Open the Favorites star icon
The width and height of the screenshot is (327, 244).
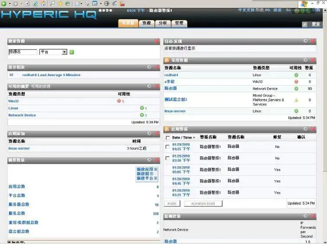tap(60, 3)
